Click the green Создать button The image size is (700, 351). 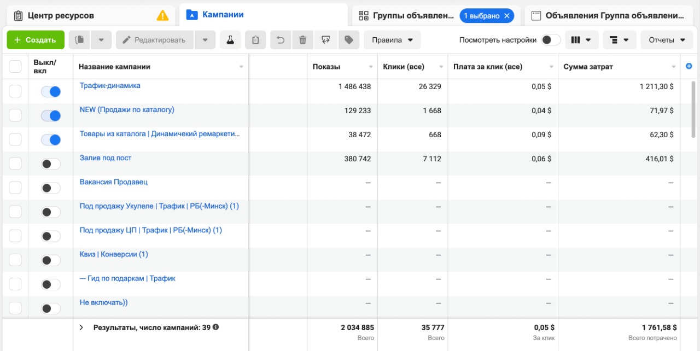[36, 40]
